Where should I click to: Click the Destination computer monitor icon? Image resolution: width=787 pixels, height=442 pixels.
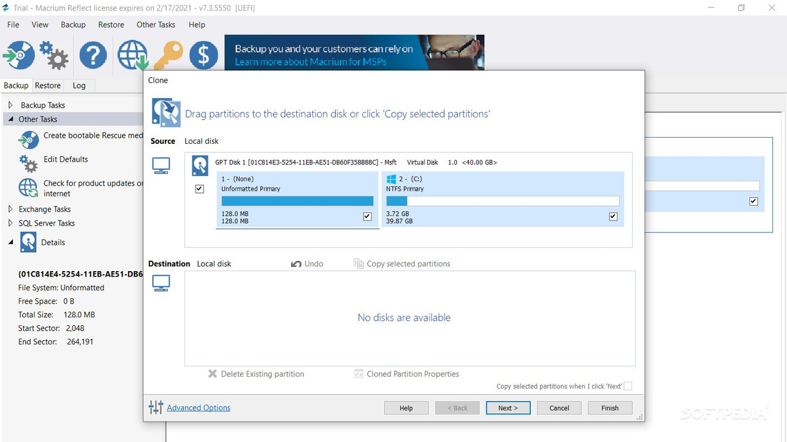tap(161, 283)
